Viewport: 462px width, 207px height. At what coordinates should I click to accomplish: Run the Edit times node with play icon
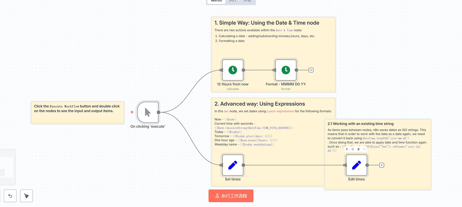(347, 149)
